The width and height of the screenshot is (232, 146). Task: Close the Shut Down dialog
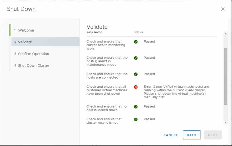pyautogui.click(x=223, y=9)
